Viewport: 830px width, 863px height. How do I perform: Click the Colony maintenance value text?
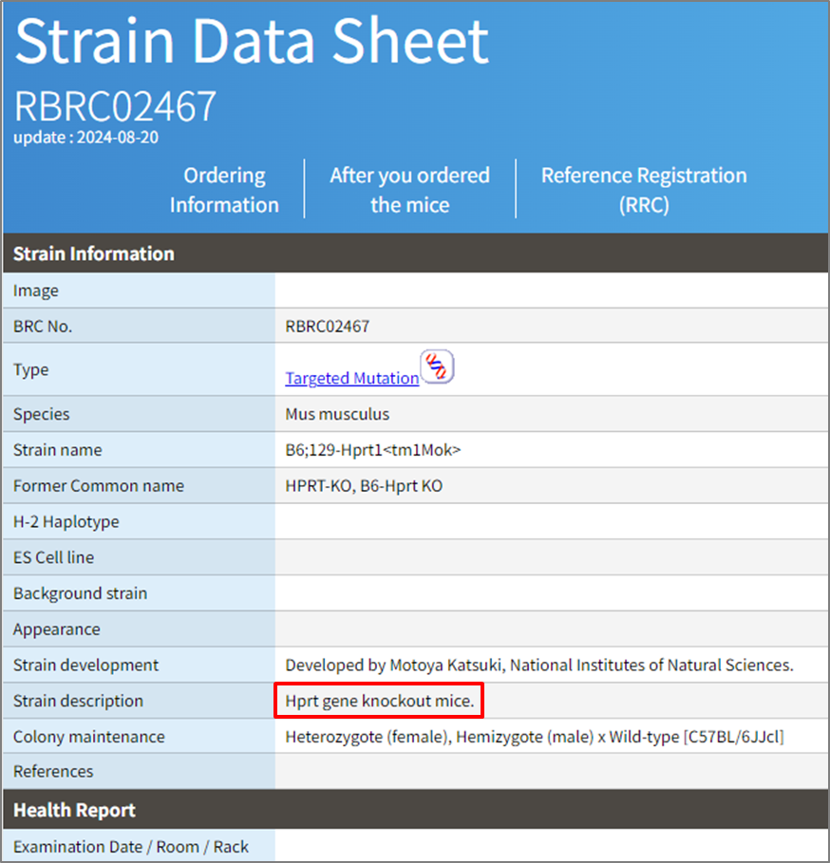(534, 737)
